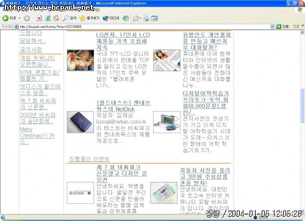Open the 자동차 사진을 올리고 event headline
The height and width of the screenshot is (221, 305).
click(205, 177)
